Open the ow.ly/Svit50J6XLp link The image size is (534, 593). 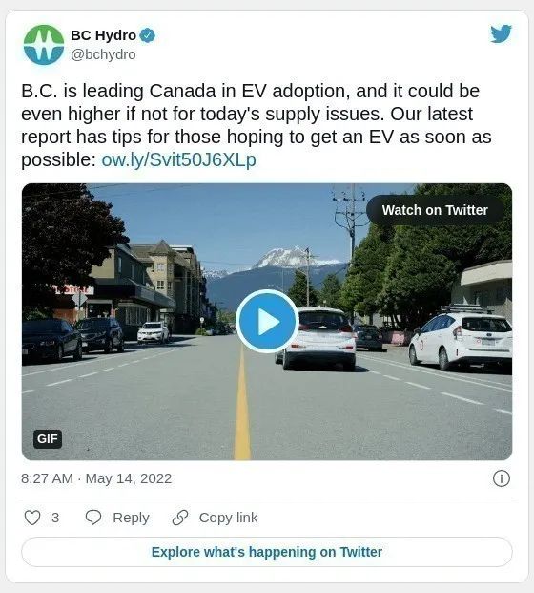178,159
